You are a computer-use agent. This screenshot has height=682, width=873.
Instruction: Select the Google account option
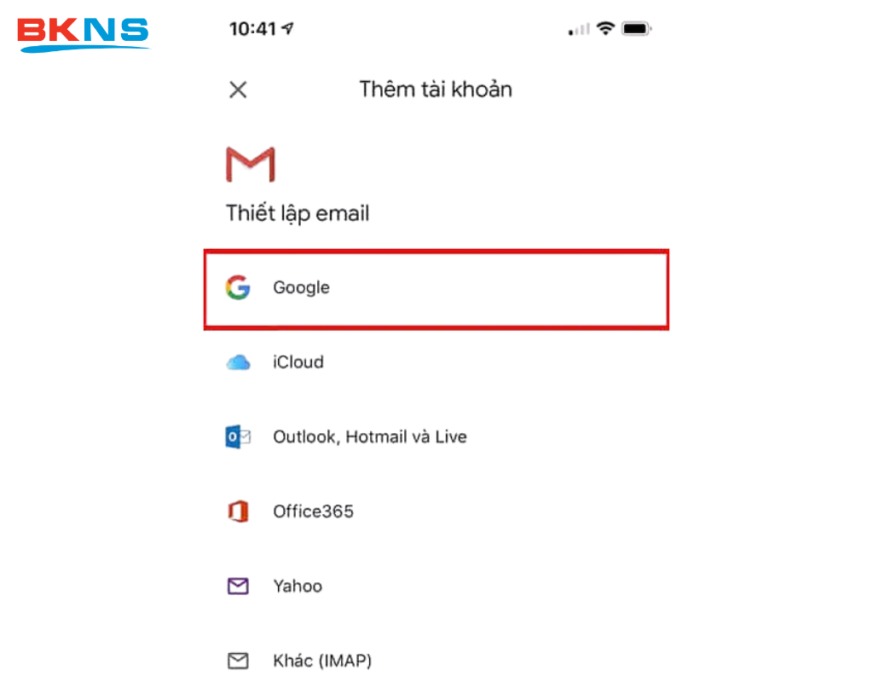[x=436, y=289]
